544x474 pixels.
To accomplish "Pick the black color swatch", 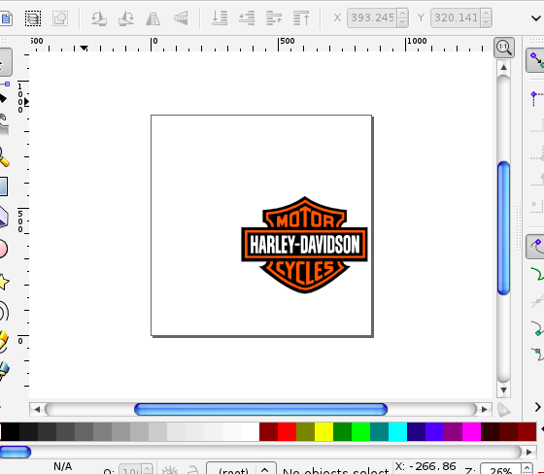I will click(10, 431).
